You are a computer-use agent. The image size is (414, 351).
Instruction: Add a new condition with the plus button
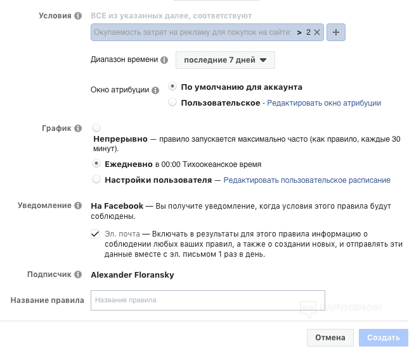336,32
